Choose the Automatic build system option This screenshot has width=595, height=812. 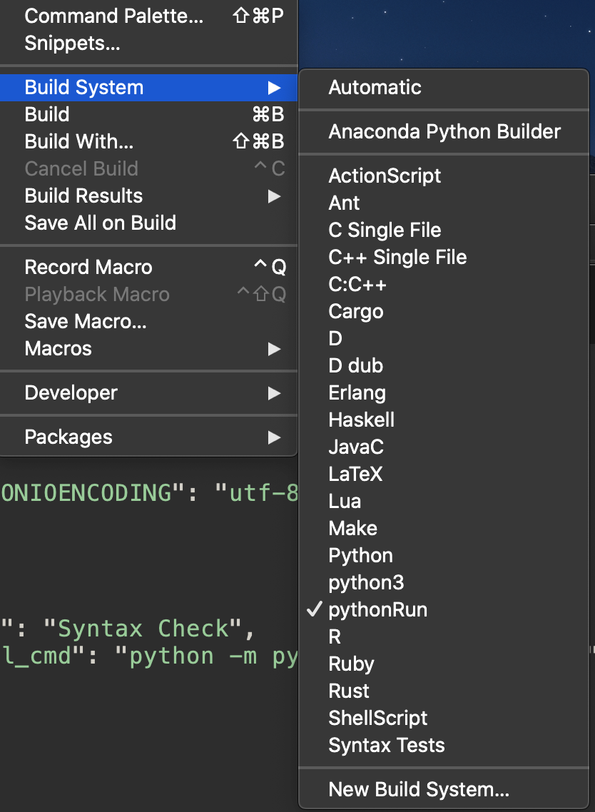coord(375,88)
